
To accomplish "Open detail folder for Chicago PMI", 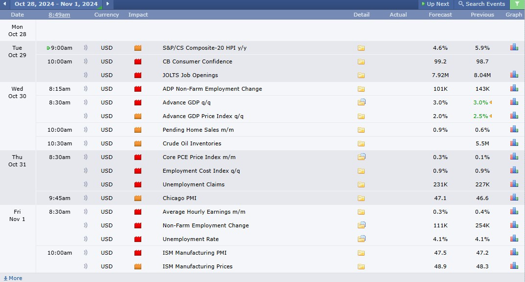I will [361, 198].
